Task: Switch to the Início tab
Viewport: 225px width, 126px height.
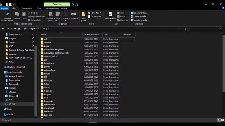Action: coord(14,8)
